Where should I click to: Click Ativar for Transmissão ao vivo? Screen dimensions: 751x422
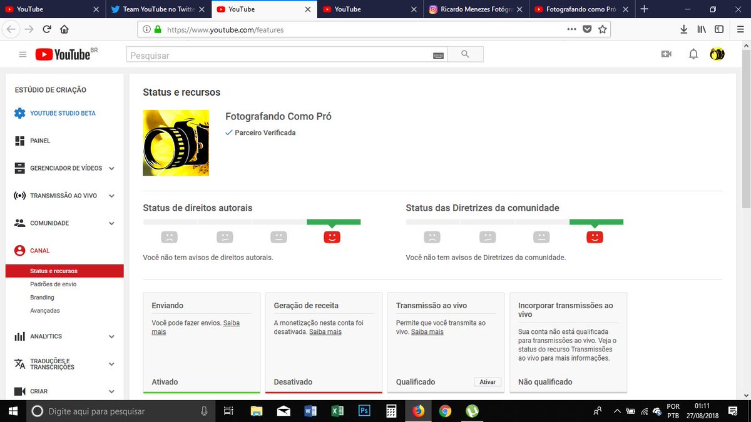click(488, 382)
